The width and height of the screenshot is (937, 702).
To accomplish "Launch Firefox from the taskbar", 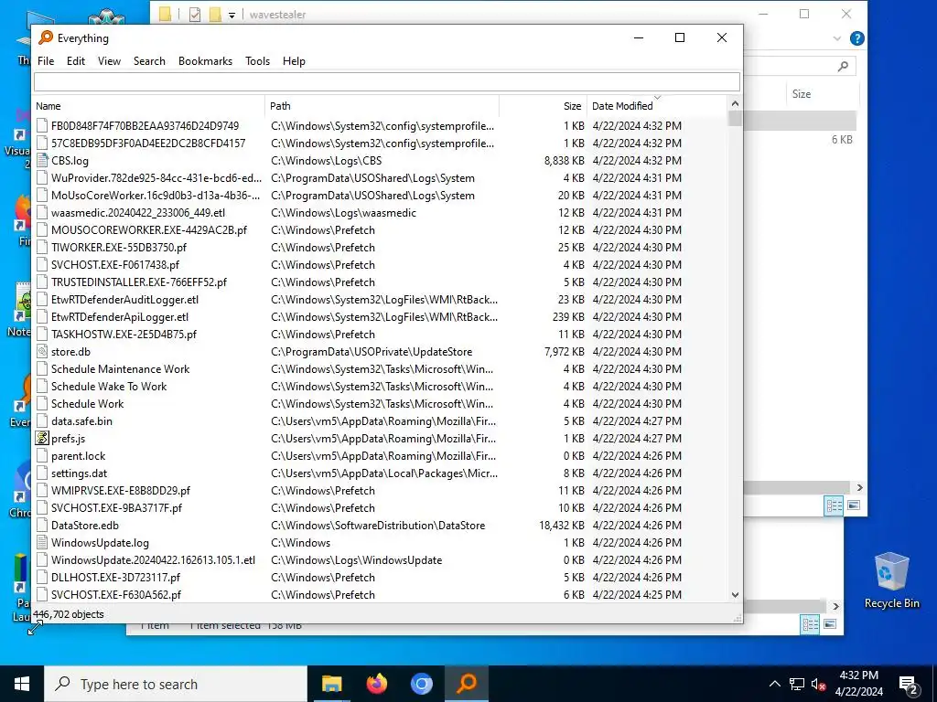I will [x=376, y=684].
